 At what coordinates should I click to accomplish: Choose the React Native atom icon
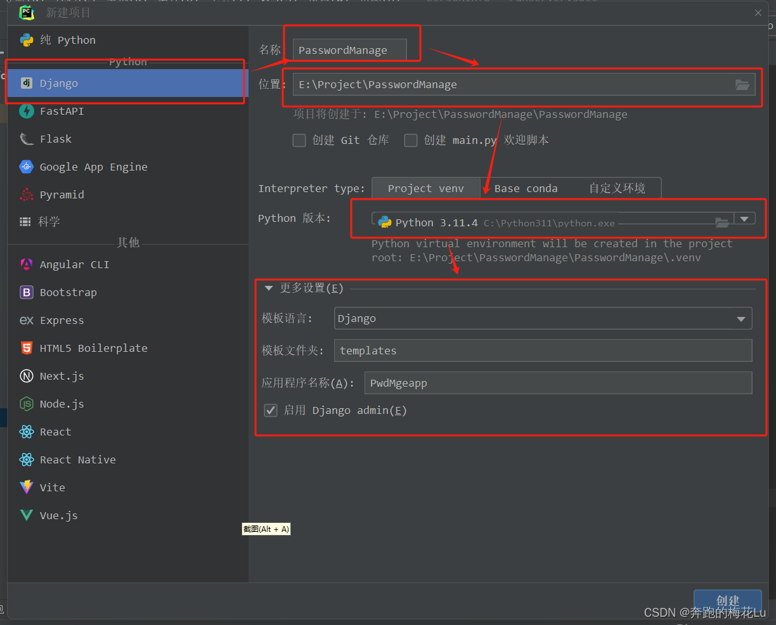(x=27, y=460)
